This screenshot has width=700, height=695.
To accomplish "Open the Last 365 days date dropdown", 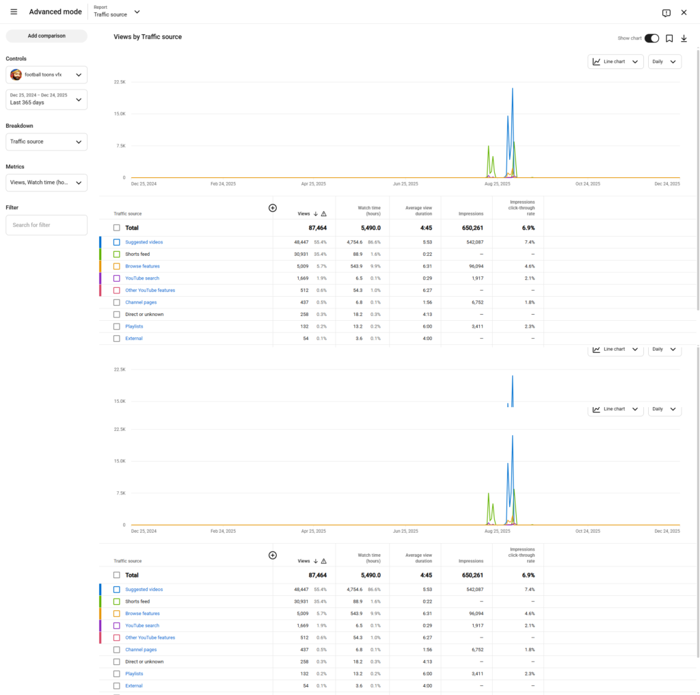I will pyautogui.click(x=46, y=99).
